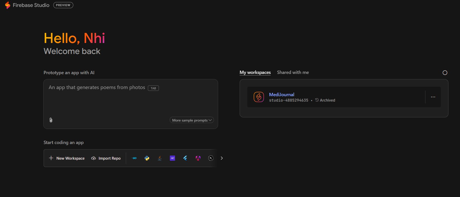Choose the Java template icon
The width and height of the screenshot is (460, 197).
click(x=160, y=158)
